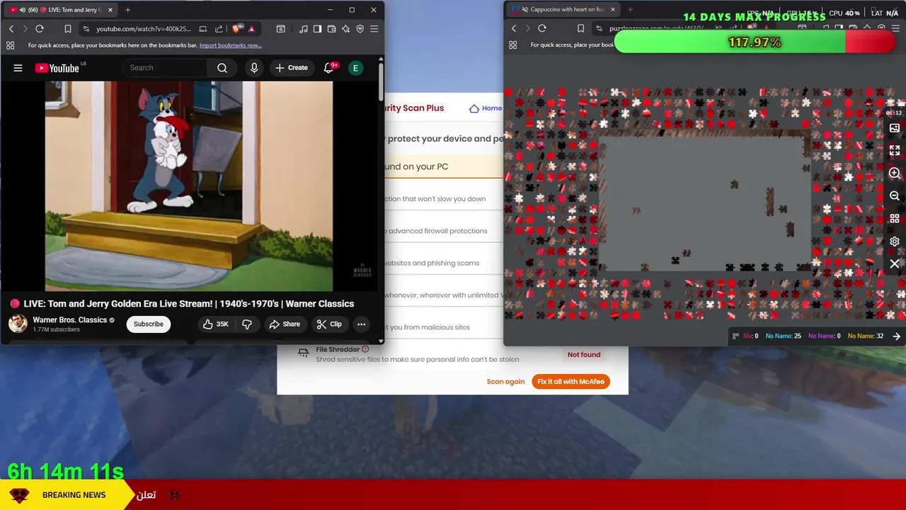Click the Tom and Jerry video player
The image size is (906, 510).
189,186
